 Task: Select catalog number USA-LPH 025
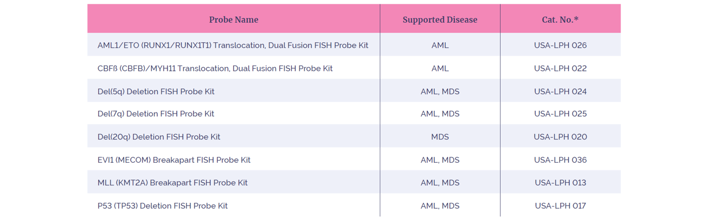(560, 114)
